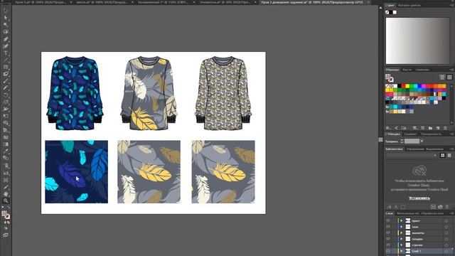Image resolution: width=455 pixels, height=256 pixels.
Task: Switch swatches to thumbnail grid view
Action: pos(449,78)
